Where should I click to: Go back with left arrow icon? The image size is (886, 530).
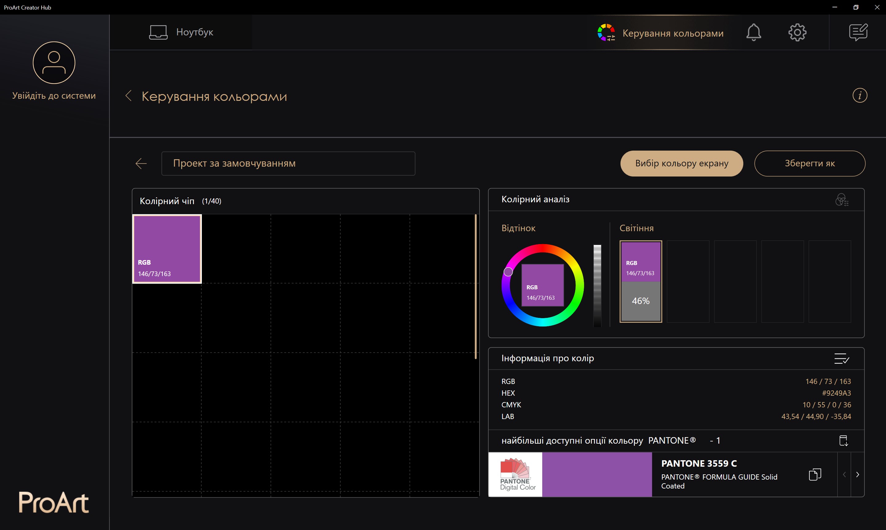click(x=141, y=164)
